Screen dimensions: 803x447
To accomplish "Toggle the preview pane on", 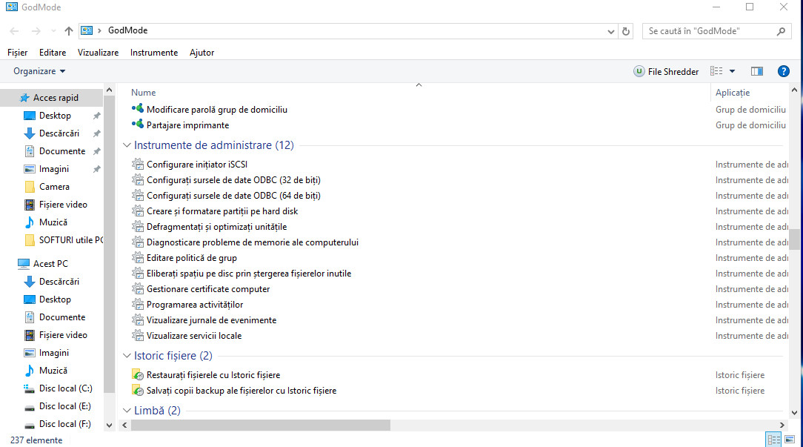I will [x=756, y=71].
